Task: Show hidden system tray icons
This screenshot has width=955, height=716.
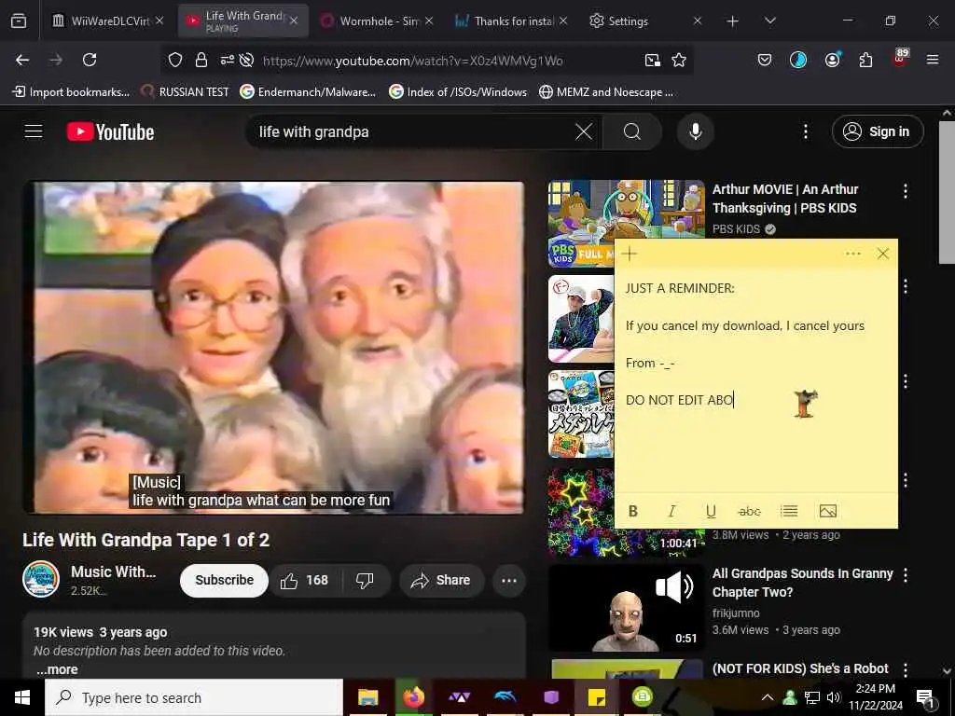Action: [x=768, y=697]
